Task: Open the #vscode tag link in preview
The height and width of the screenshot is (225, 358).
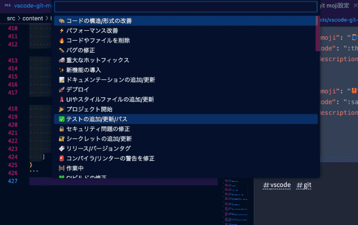Action: 277,185
